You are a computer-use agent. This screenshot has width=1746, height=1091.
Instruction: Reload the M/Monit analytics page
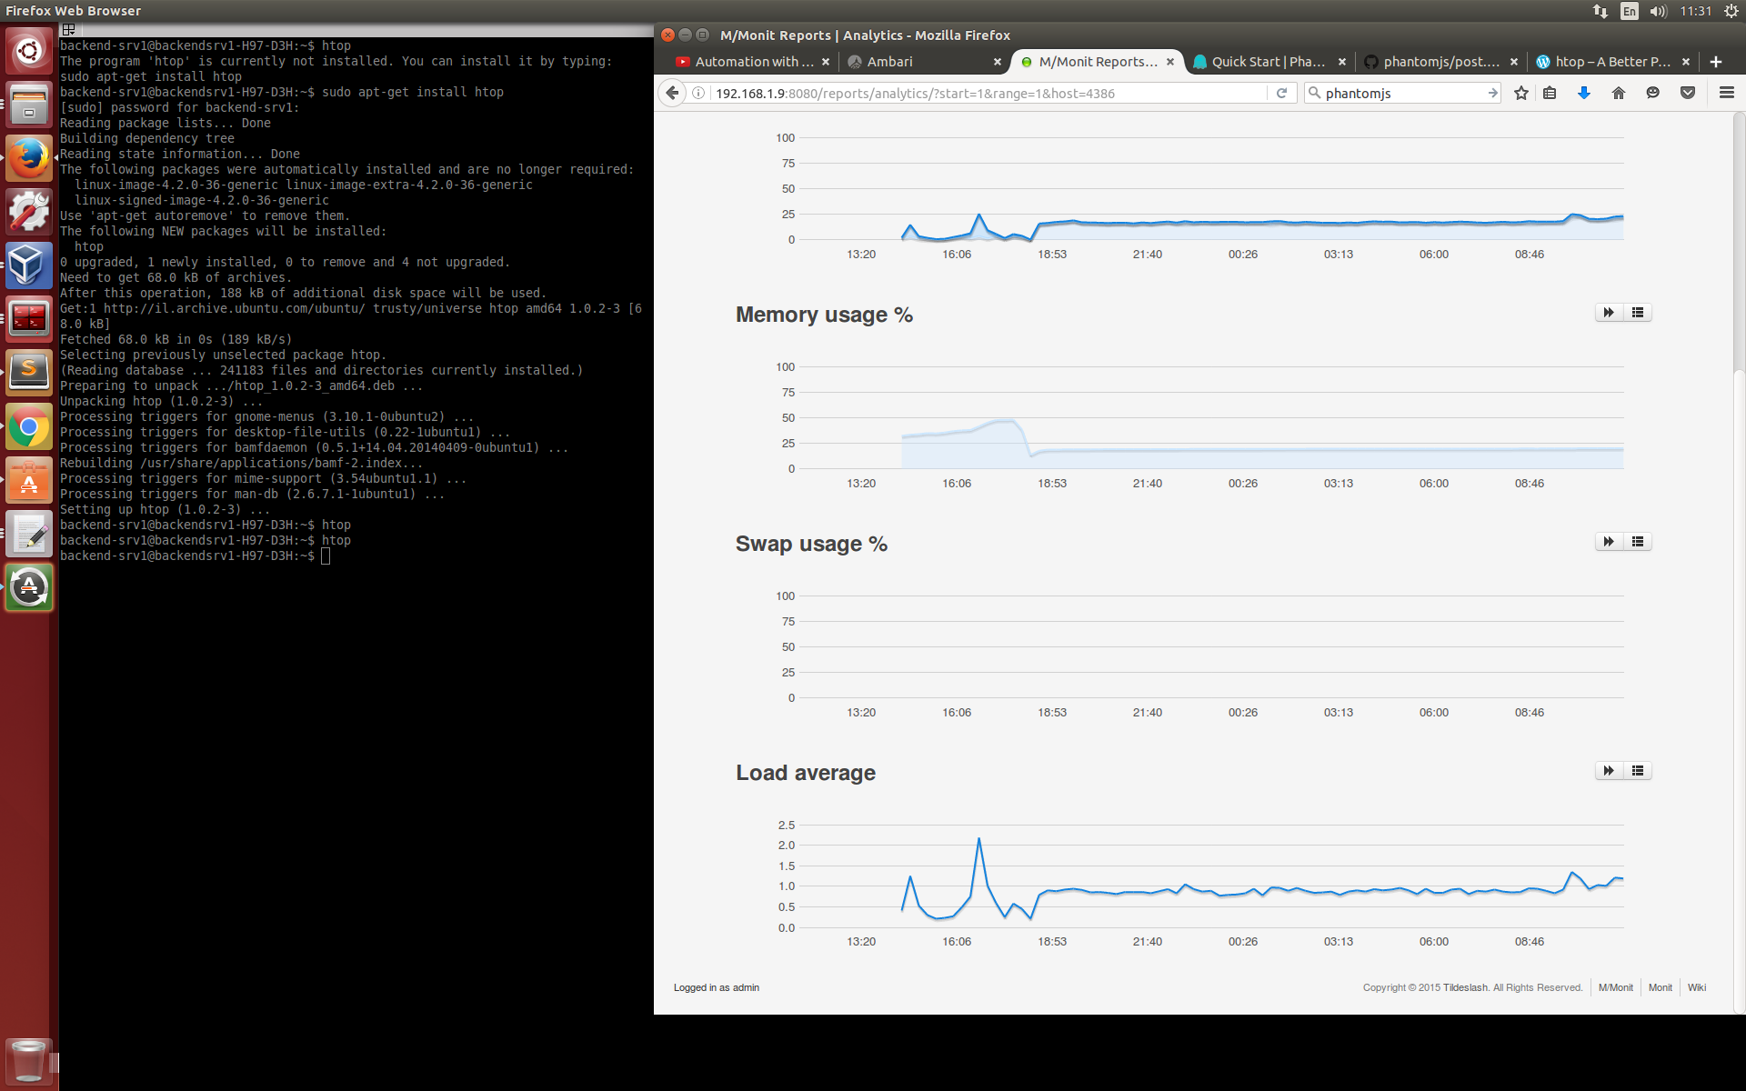pos(1281,93)
